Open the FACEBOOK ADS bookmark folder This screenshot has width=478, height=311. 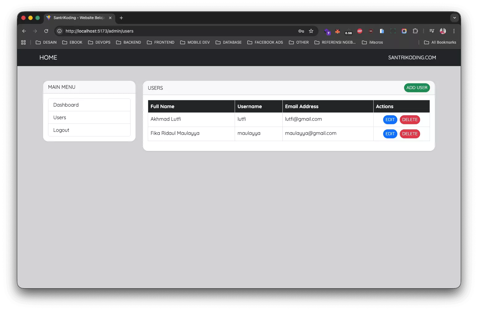pos(265,42)
